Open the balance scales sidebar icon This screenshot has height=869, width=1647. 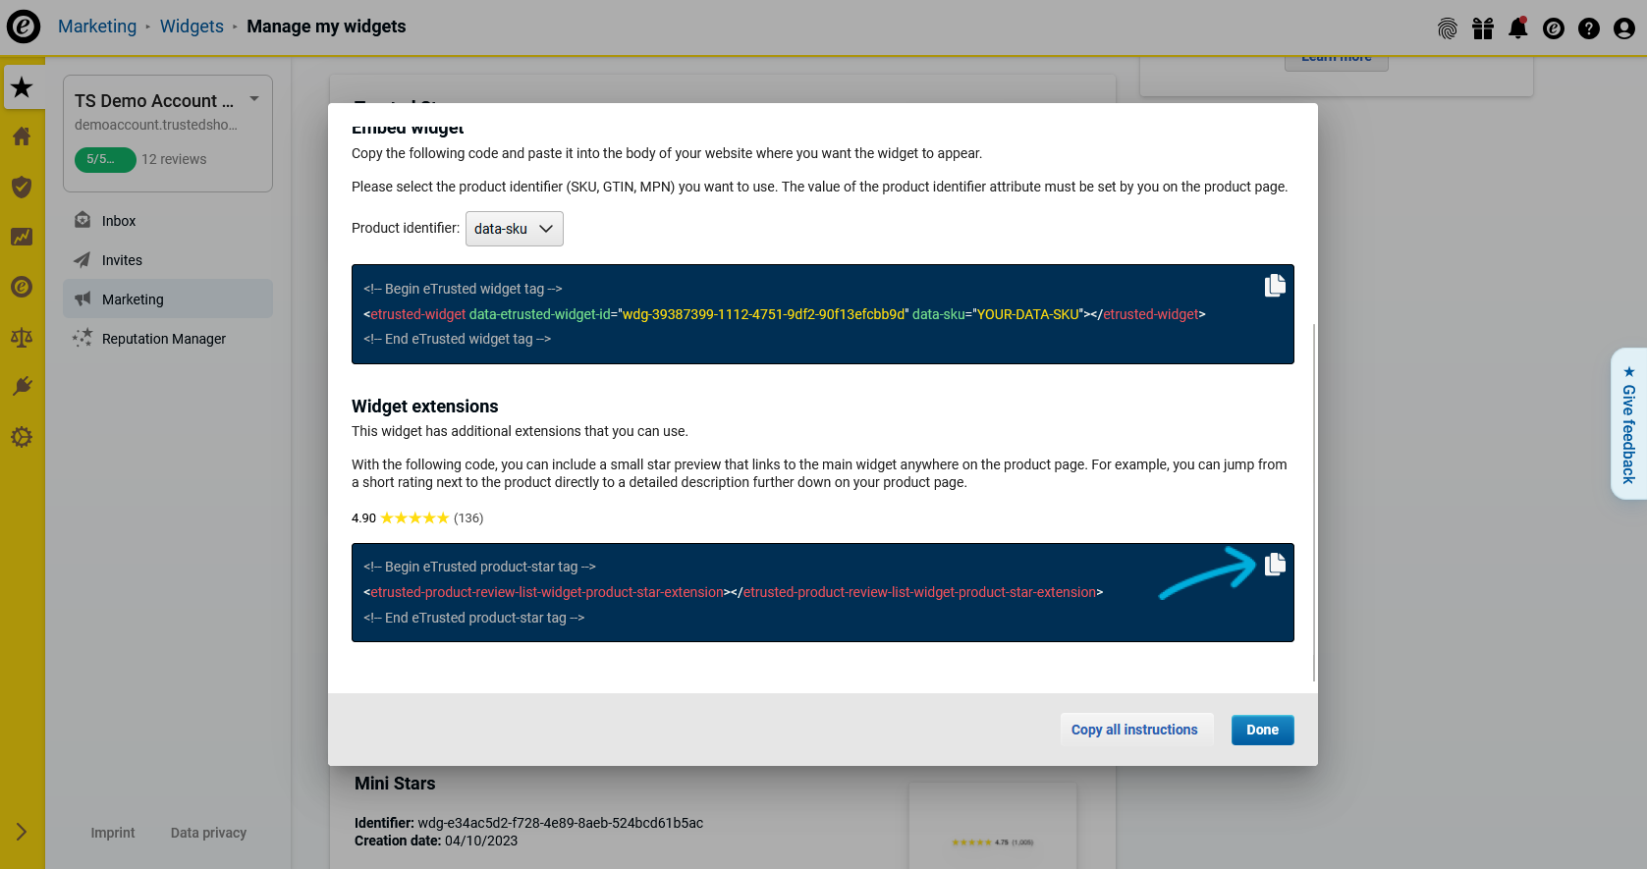point(22,338)
